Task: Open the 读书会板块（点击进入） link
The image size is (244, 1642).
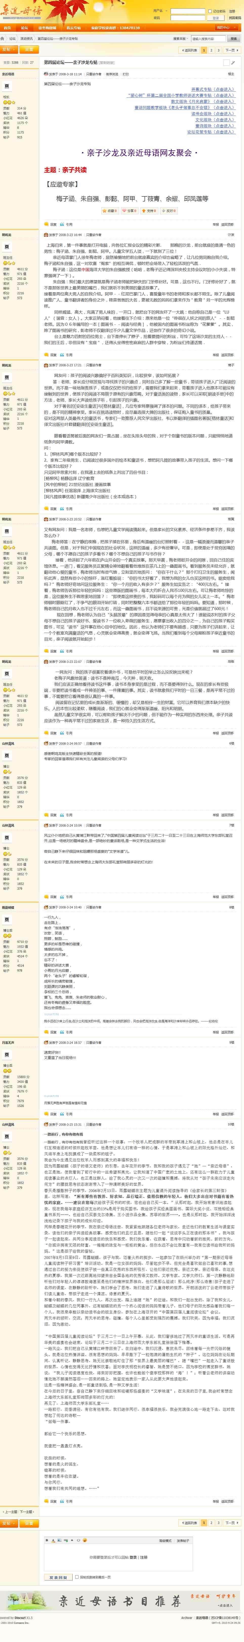Action: (213, 114)
